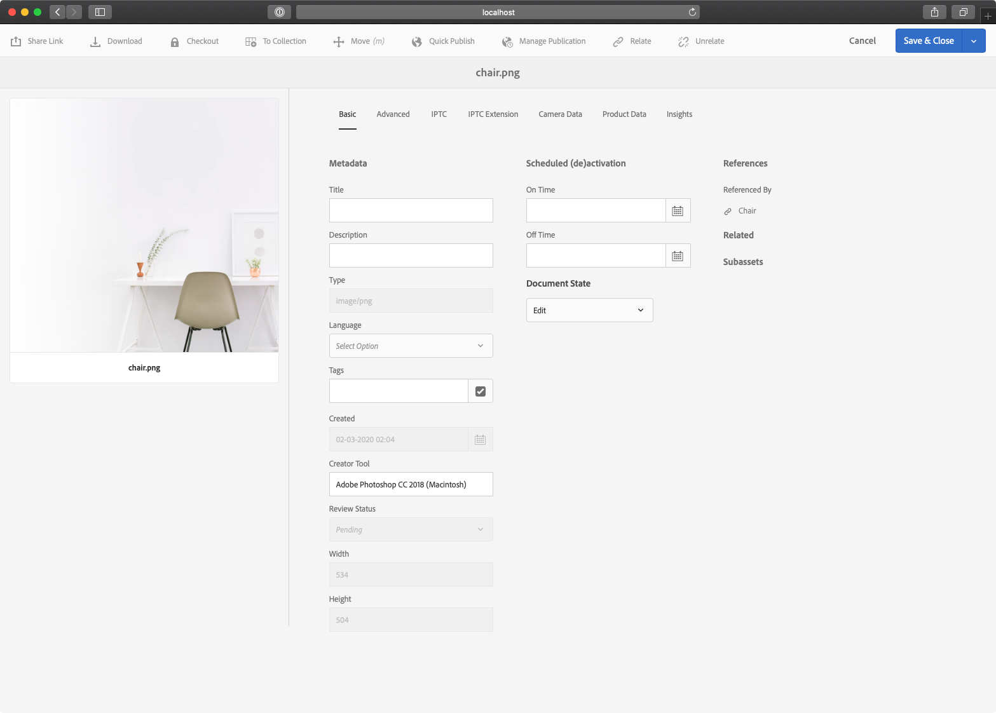Click the localhost address bar
Screen dimensions: 996x713
[498, 12]
